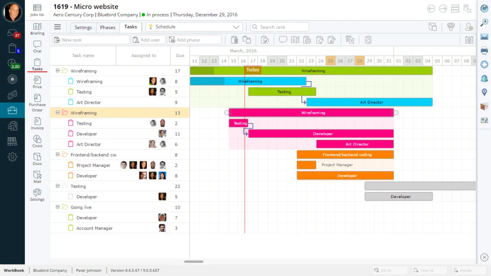Screen dimensions: 491x276
Task: Click the blue Art Director gantt bar
Action: (x=369, y=102)
